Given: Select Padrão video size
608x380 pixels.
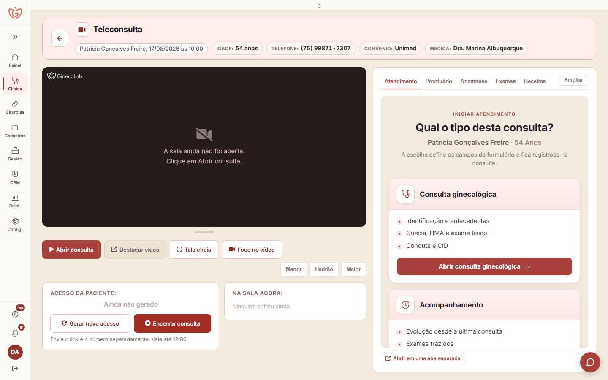Looking at the screenshot, I should click(x=324, y=269).
